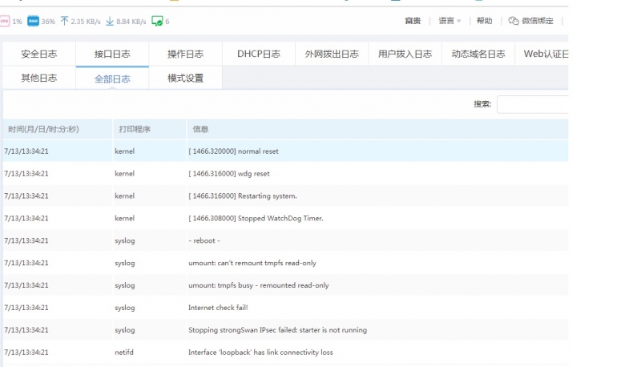Image resolution: width=641 pixels, height=367 pixels.
Task: Click the WeChat binding icon
Action: click(514, 21)
